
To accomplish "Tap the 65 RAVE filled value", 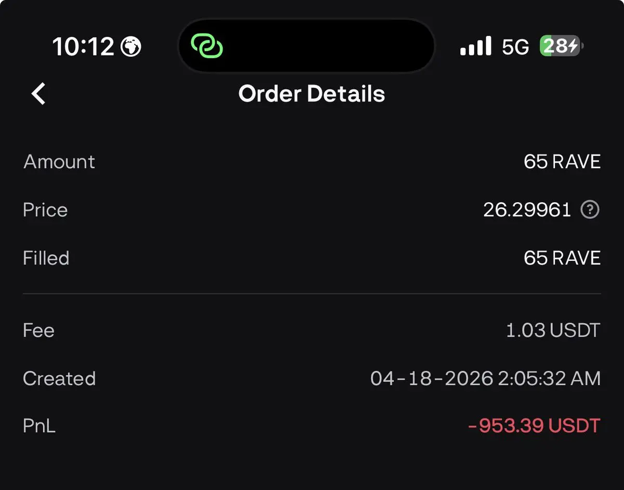I will pos(562,258).
